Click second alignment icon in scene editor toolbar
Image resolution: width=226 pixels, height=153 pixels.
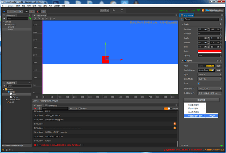[39, 18]
